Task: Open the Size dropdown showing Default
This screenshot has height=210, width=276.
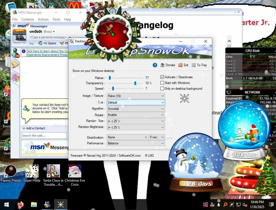Action: pos(136,102)
